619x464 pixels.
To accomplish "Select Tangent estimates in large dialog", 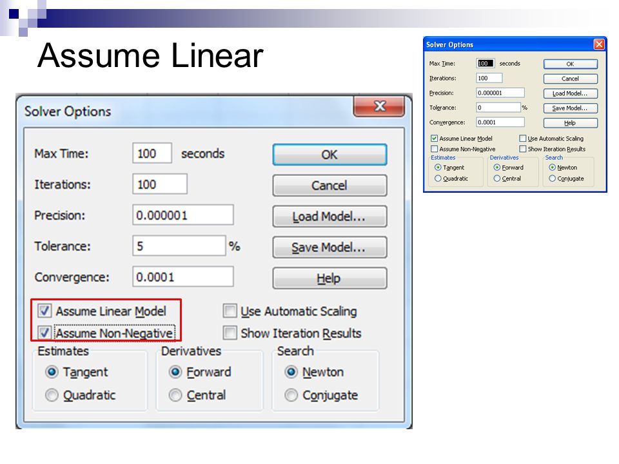I will click(52, 372).
